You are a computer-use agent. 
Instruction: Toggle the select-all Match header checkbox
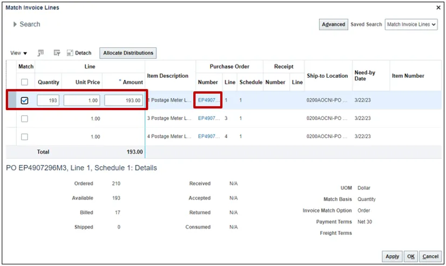coord(24,82)
